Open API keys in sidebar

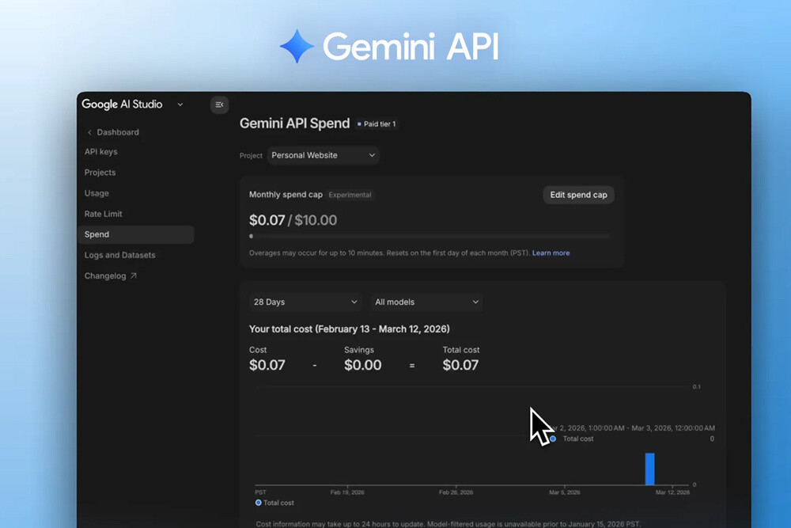101,152
